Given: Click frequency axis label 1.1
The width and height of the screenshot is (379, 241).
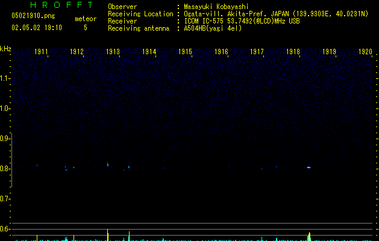Looking at the screenshot, I should (5, 78).
